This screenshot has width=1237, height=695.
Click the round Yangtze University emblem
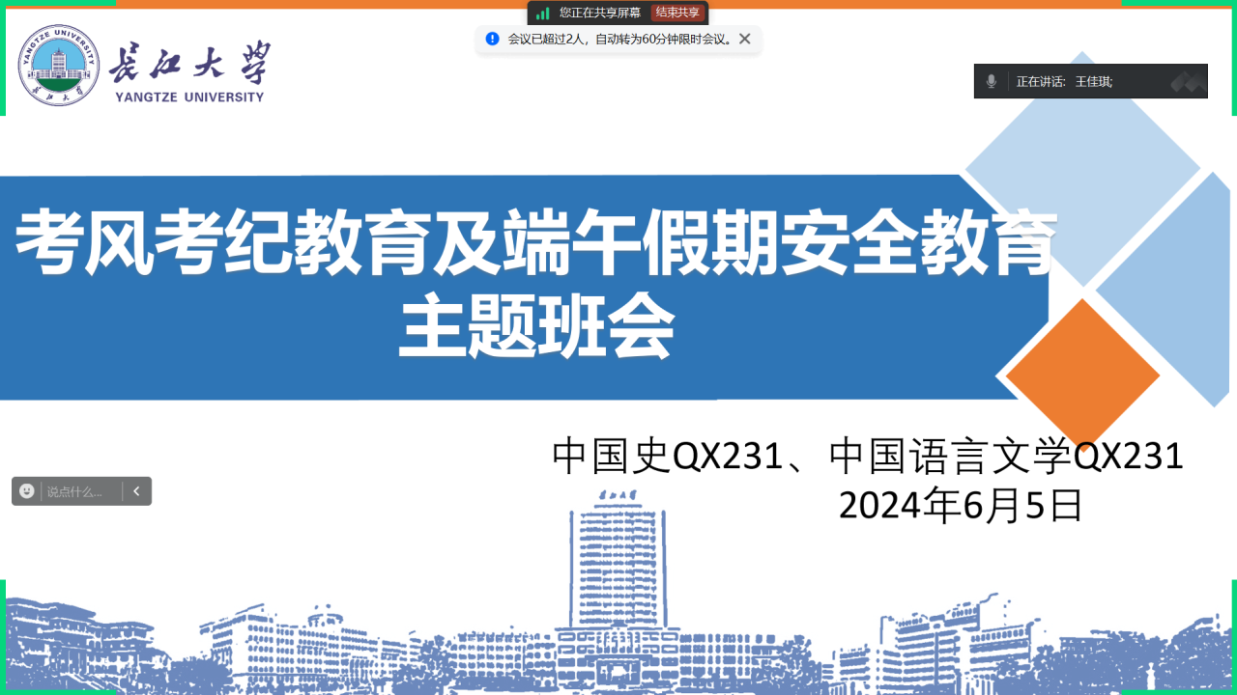pyautogui.click(x=59, y=66)
